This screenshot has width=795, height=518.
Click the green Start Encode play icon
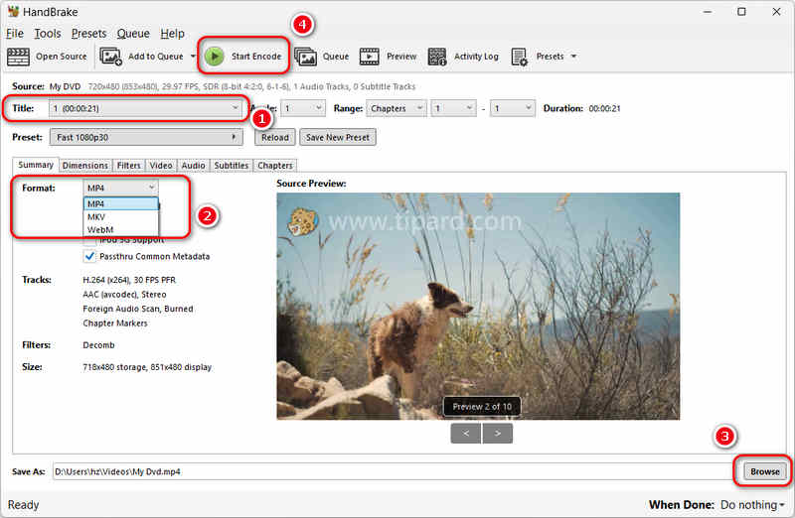(215, 57)
